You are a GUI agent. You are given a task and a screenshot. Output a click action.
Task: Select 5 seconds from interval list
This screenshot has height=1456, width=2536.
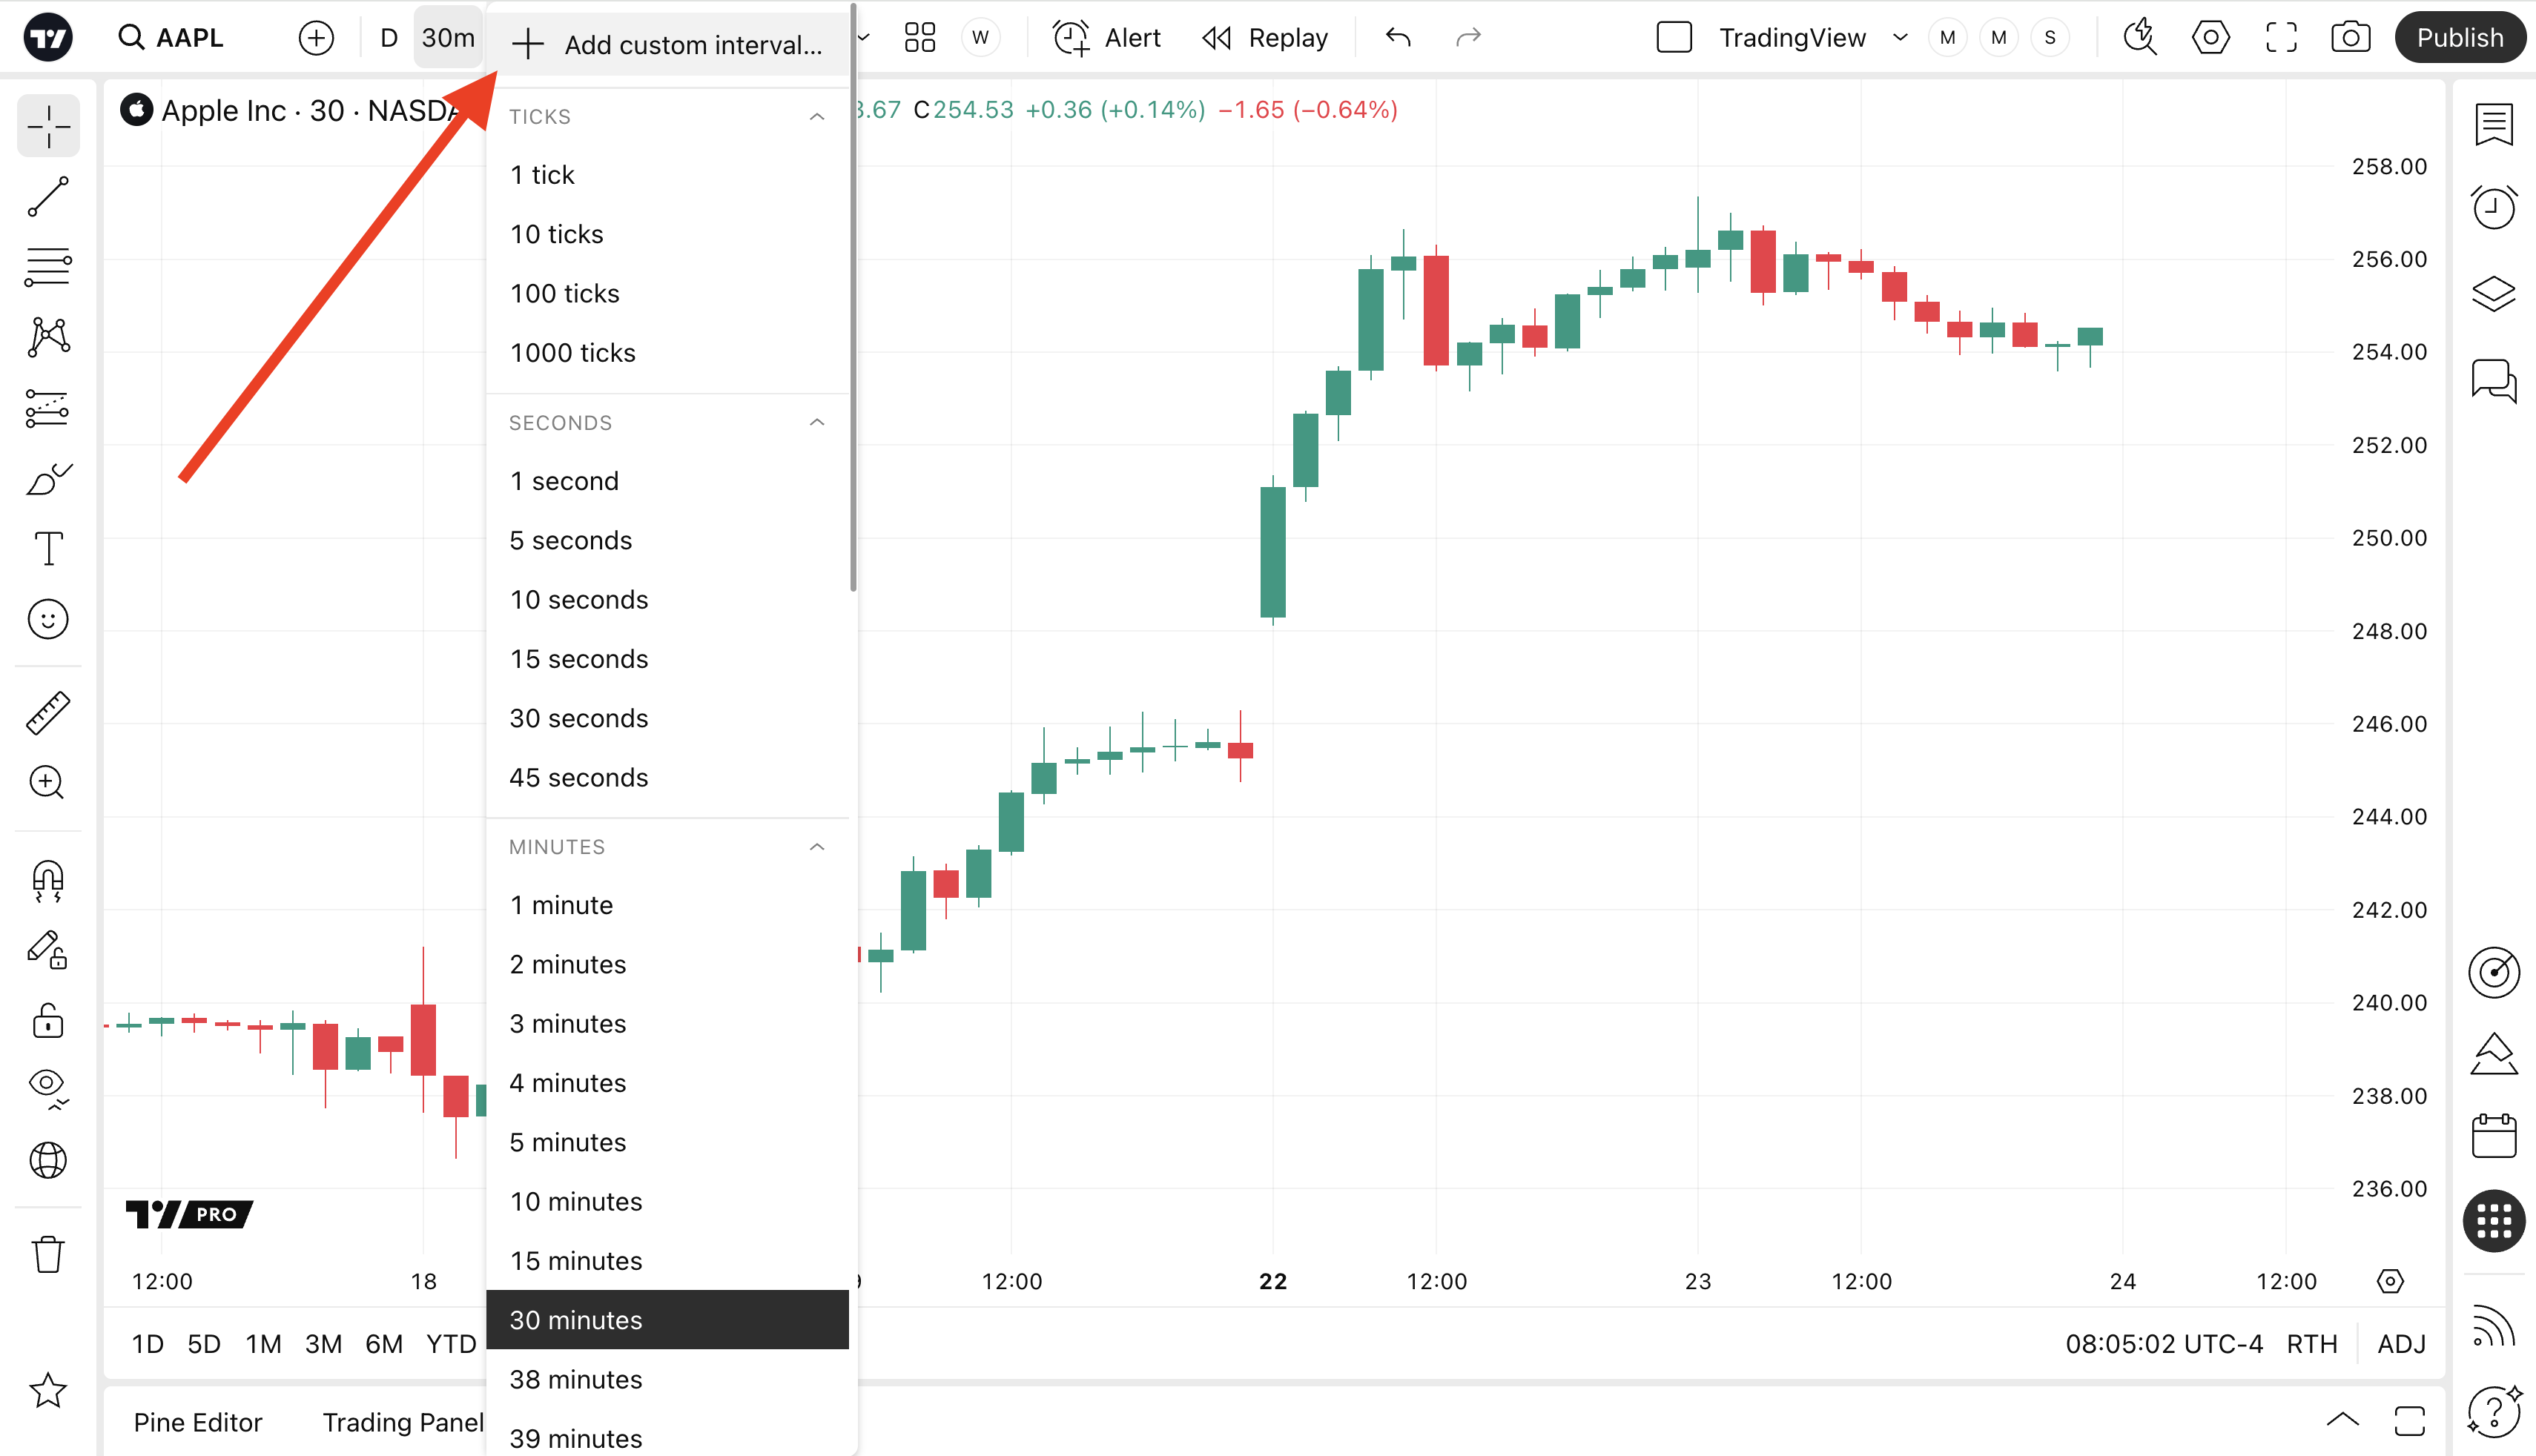571,540
